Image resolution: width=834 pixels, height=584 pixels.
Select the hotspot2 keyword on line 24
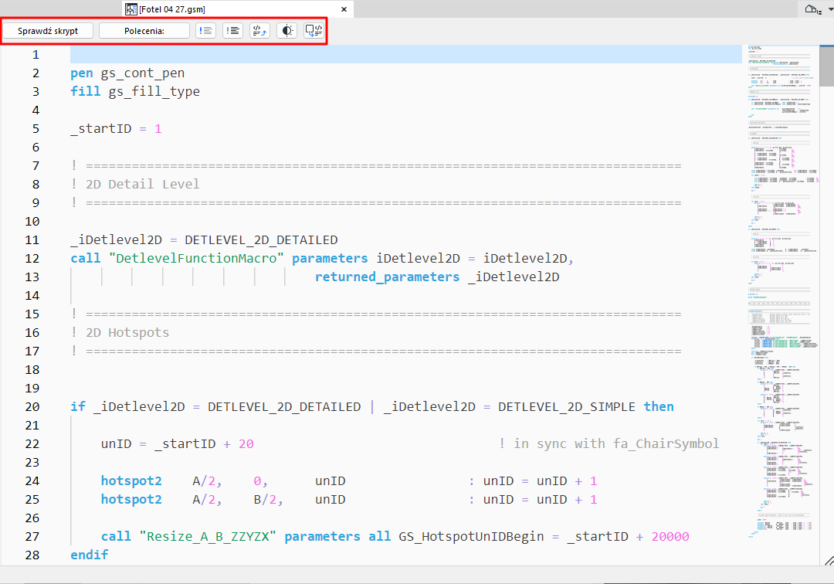131,480
